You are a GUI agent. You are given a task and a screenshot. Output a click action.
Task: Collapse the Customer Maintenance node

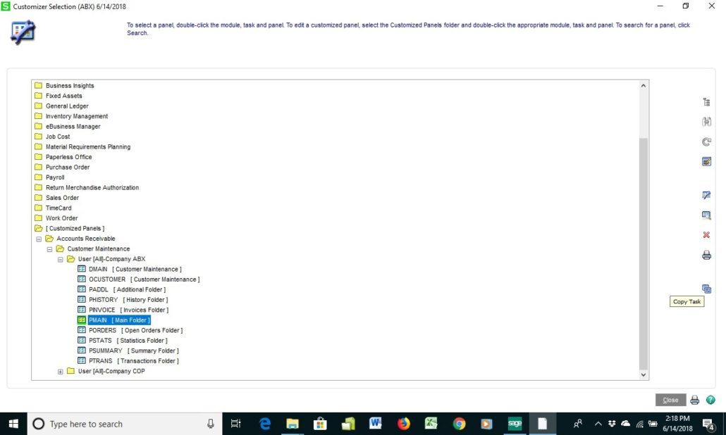click(x=50, y=249)
